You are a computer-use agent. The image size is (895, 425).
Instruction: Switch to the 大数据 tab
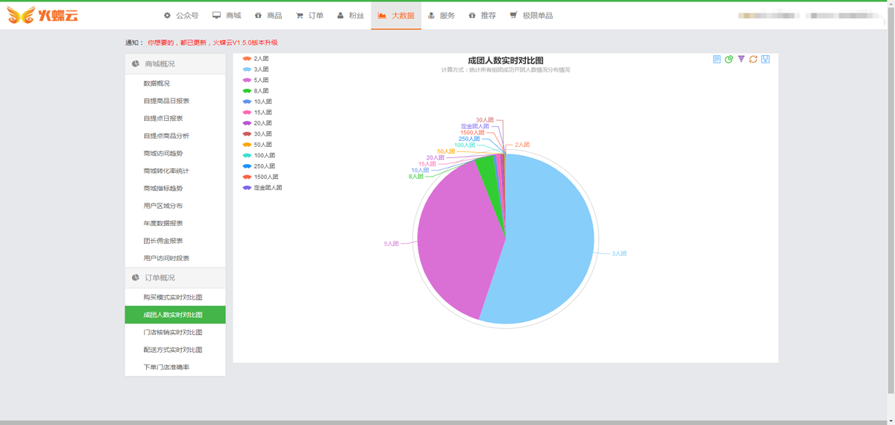click(396, 16)
